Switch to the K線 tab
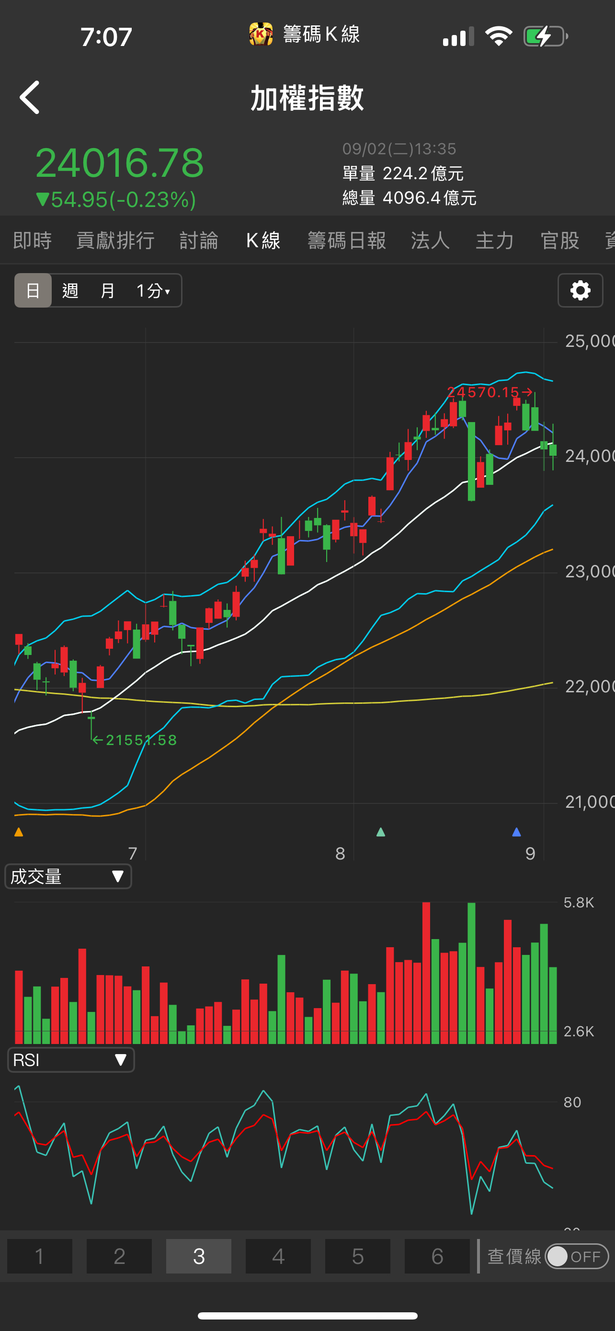The height and width of the screenshot is (1331, 615). 263,240
